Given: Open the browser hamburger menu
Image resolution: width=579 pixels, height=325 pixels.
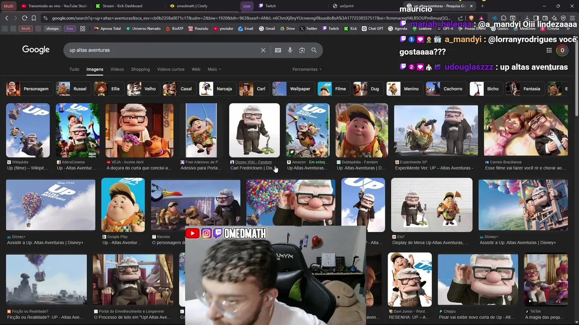Looking at the screenshot, I should click(573, 18).
